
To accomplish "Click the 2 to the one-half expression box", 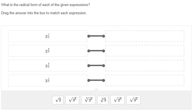I will point(48,36).
